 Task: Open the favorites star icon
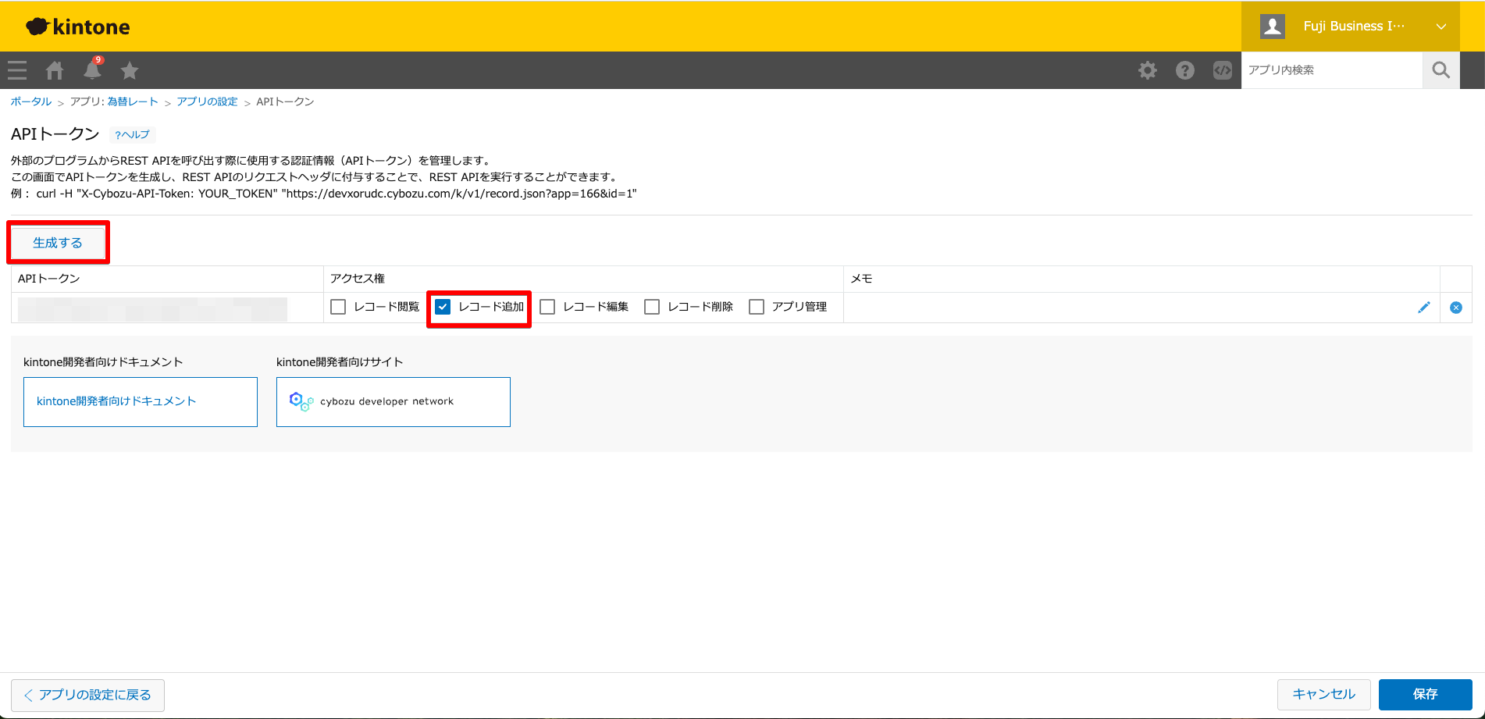coord(130,70)
